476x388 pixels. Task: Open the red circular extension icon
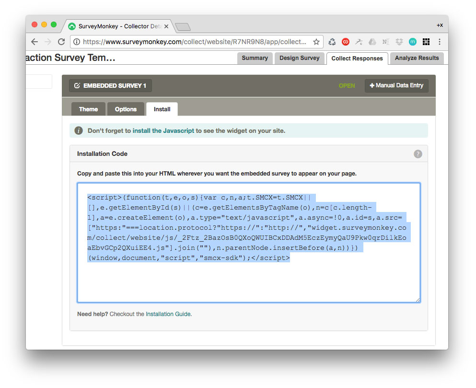346,42
